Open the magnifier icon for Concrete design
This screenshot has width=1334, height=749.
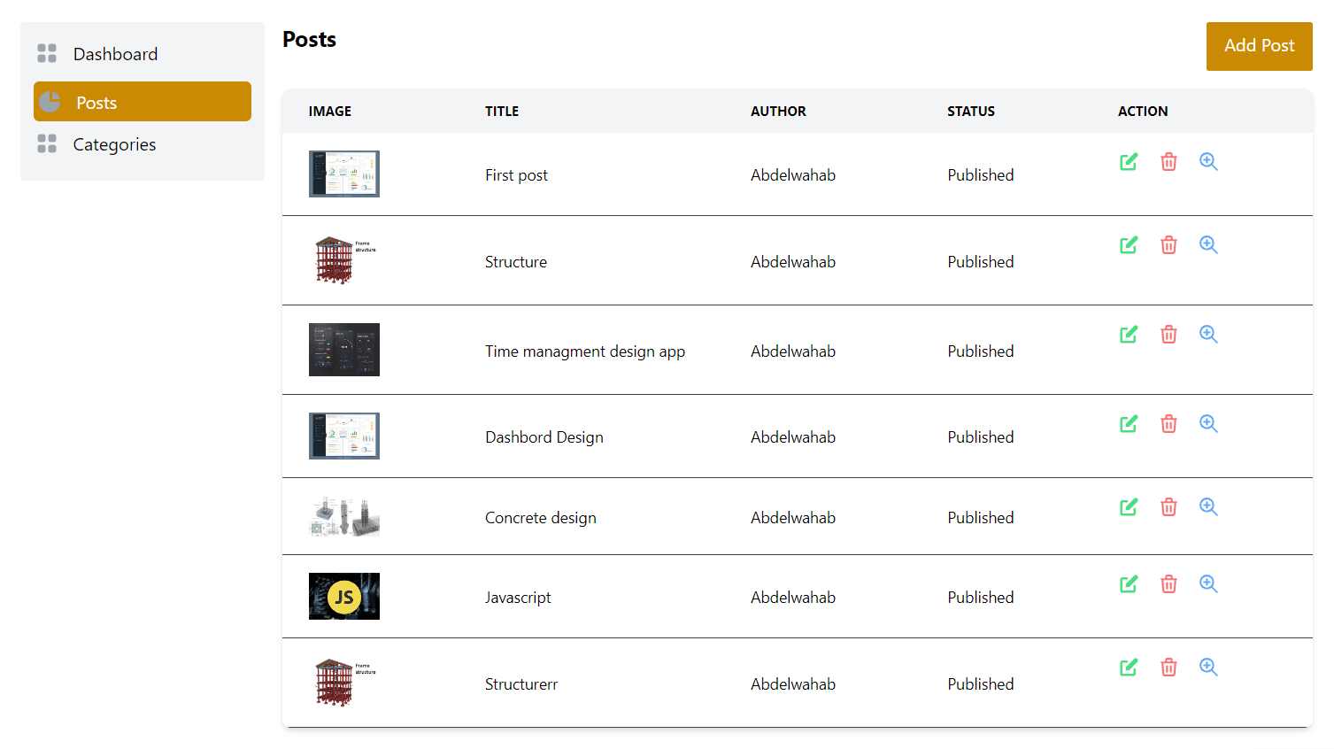(1207, 506)
